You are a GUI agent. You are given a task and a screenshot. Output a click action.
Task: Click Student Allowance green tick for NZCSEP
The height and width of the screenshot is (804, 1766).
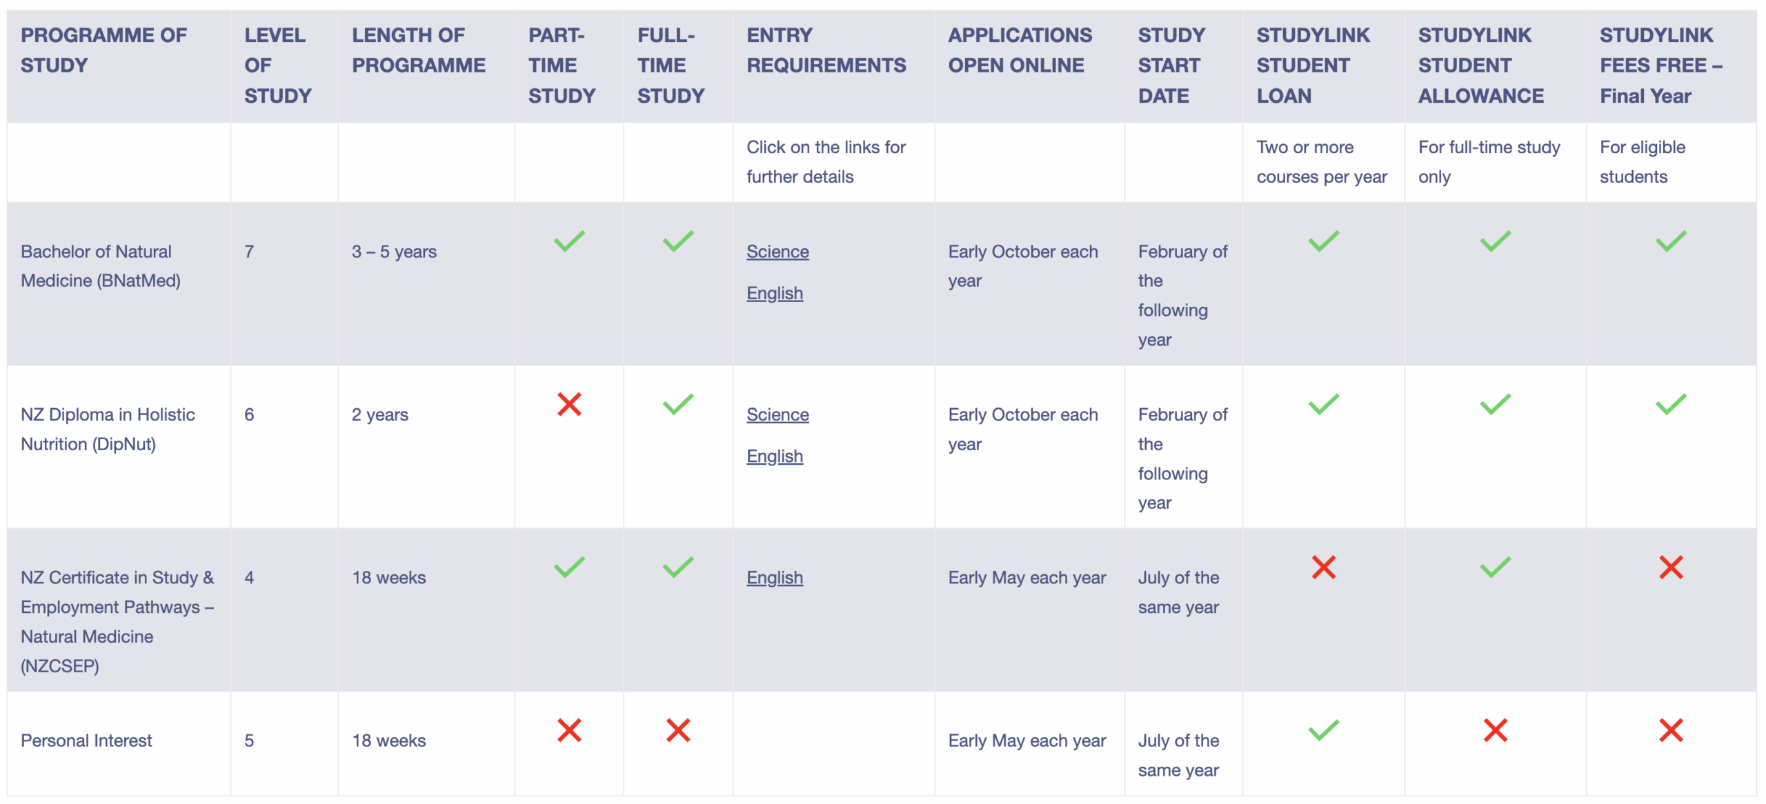pos(1495,567)
